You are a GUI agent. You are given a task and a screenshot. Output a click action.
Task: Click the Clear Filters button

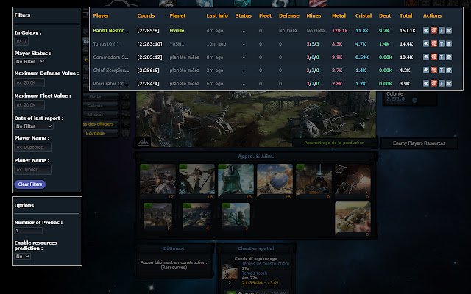pyautogui.click(x=30, y=184)
